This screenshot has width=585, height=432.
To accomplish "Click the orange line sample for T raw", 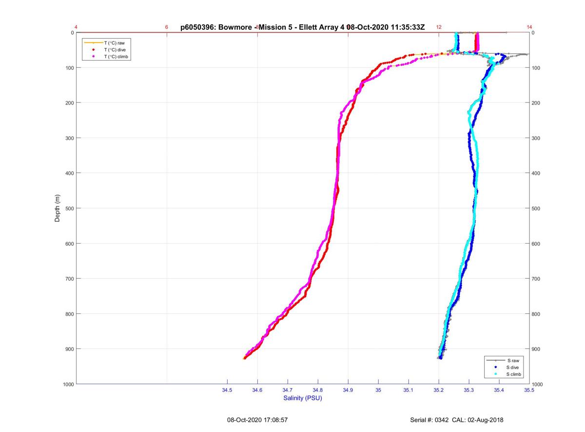I will tap(93, 43).
